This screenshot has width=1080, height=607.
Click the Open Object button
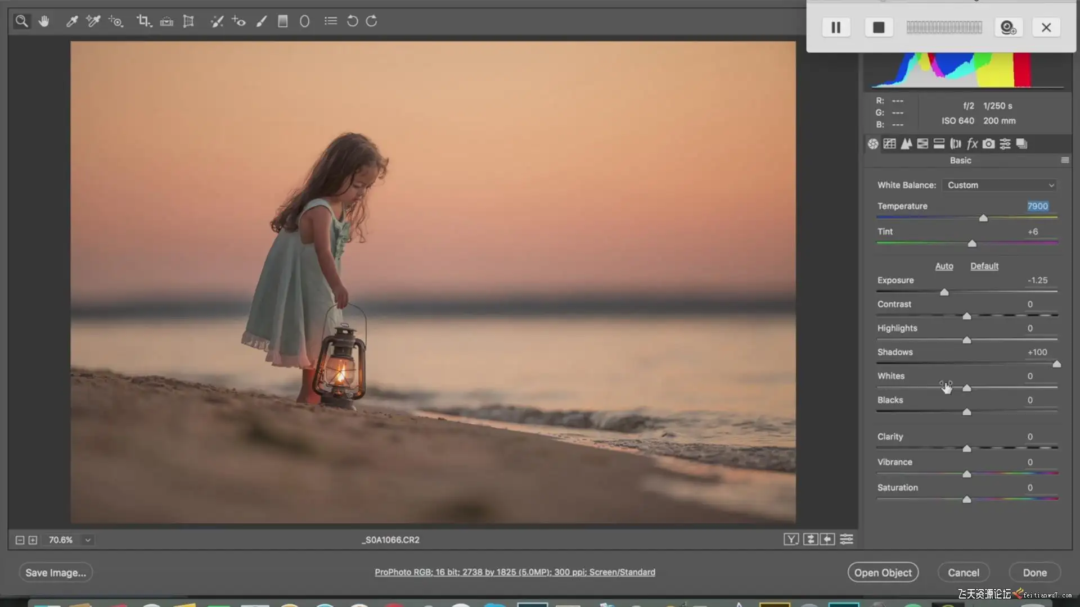(883, 573)
